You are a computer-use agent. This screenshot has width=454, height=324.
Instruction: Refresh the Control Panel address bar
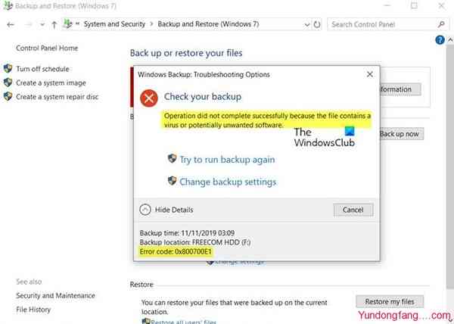(x=318, y=24)
